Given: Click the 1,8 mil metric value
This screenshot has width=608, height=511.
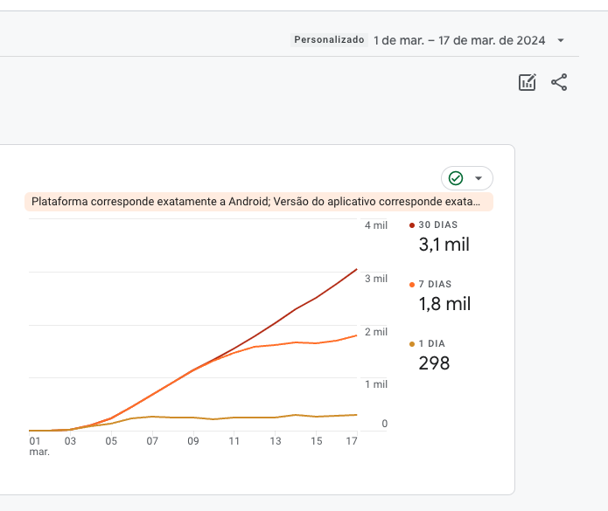Looking at the screenshot, I should point(444,304).
